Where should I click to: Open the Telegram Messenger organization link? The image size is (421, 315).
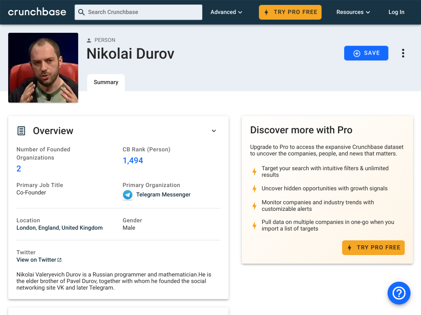pos(163,195)
